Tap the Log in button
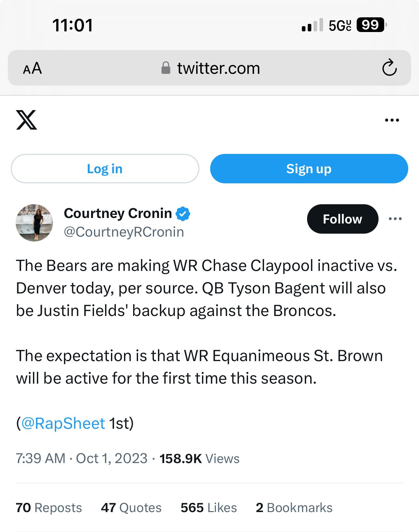Screen dimensions: 419x532 [x=105, y=169]
